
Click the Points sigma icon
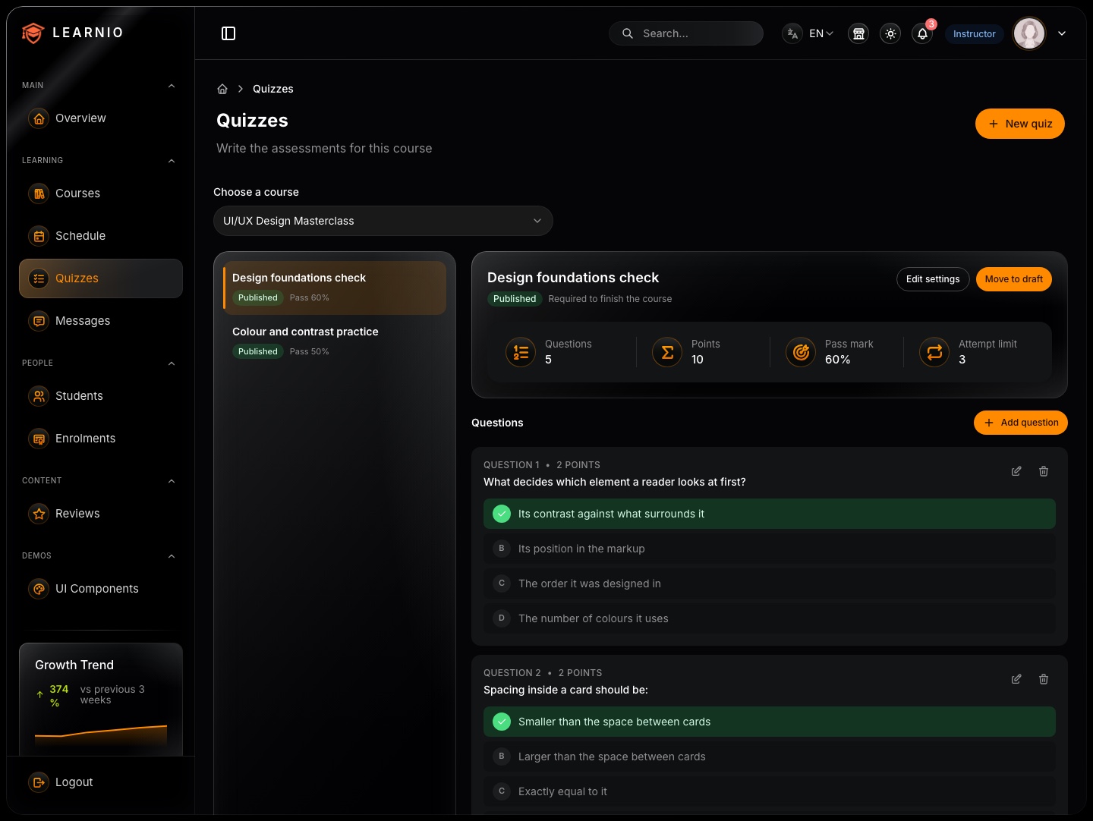point(667,352)
